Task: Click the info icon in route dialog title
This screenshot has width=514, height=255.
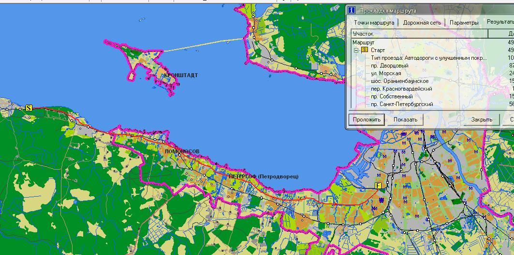Action: point(352,10)
